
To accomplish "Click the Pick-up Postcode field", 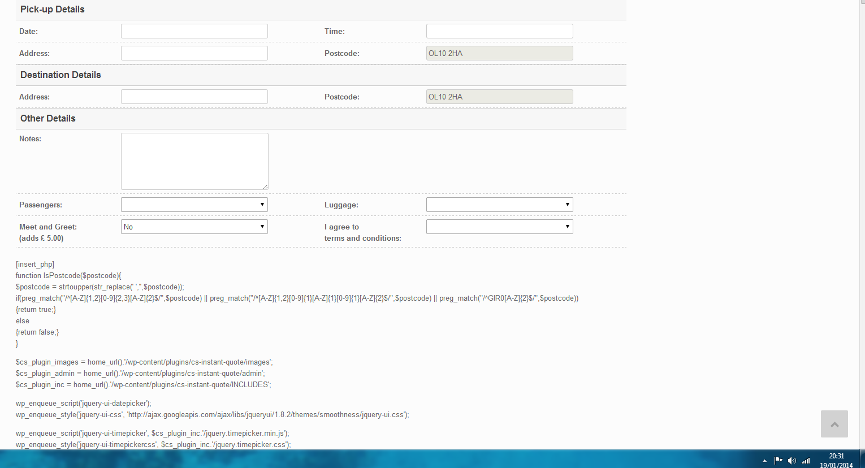I will point(500,53).
